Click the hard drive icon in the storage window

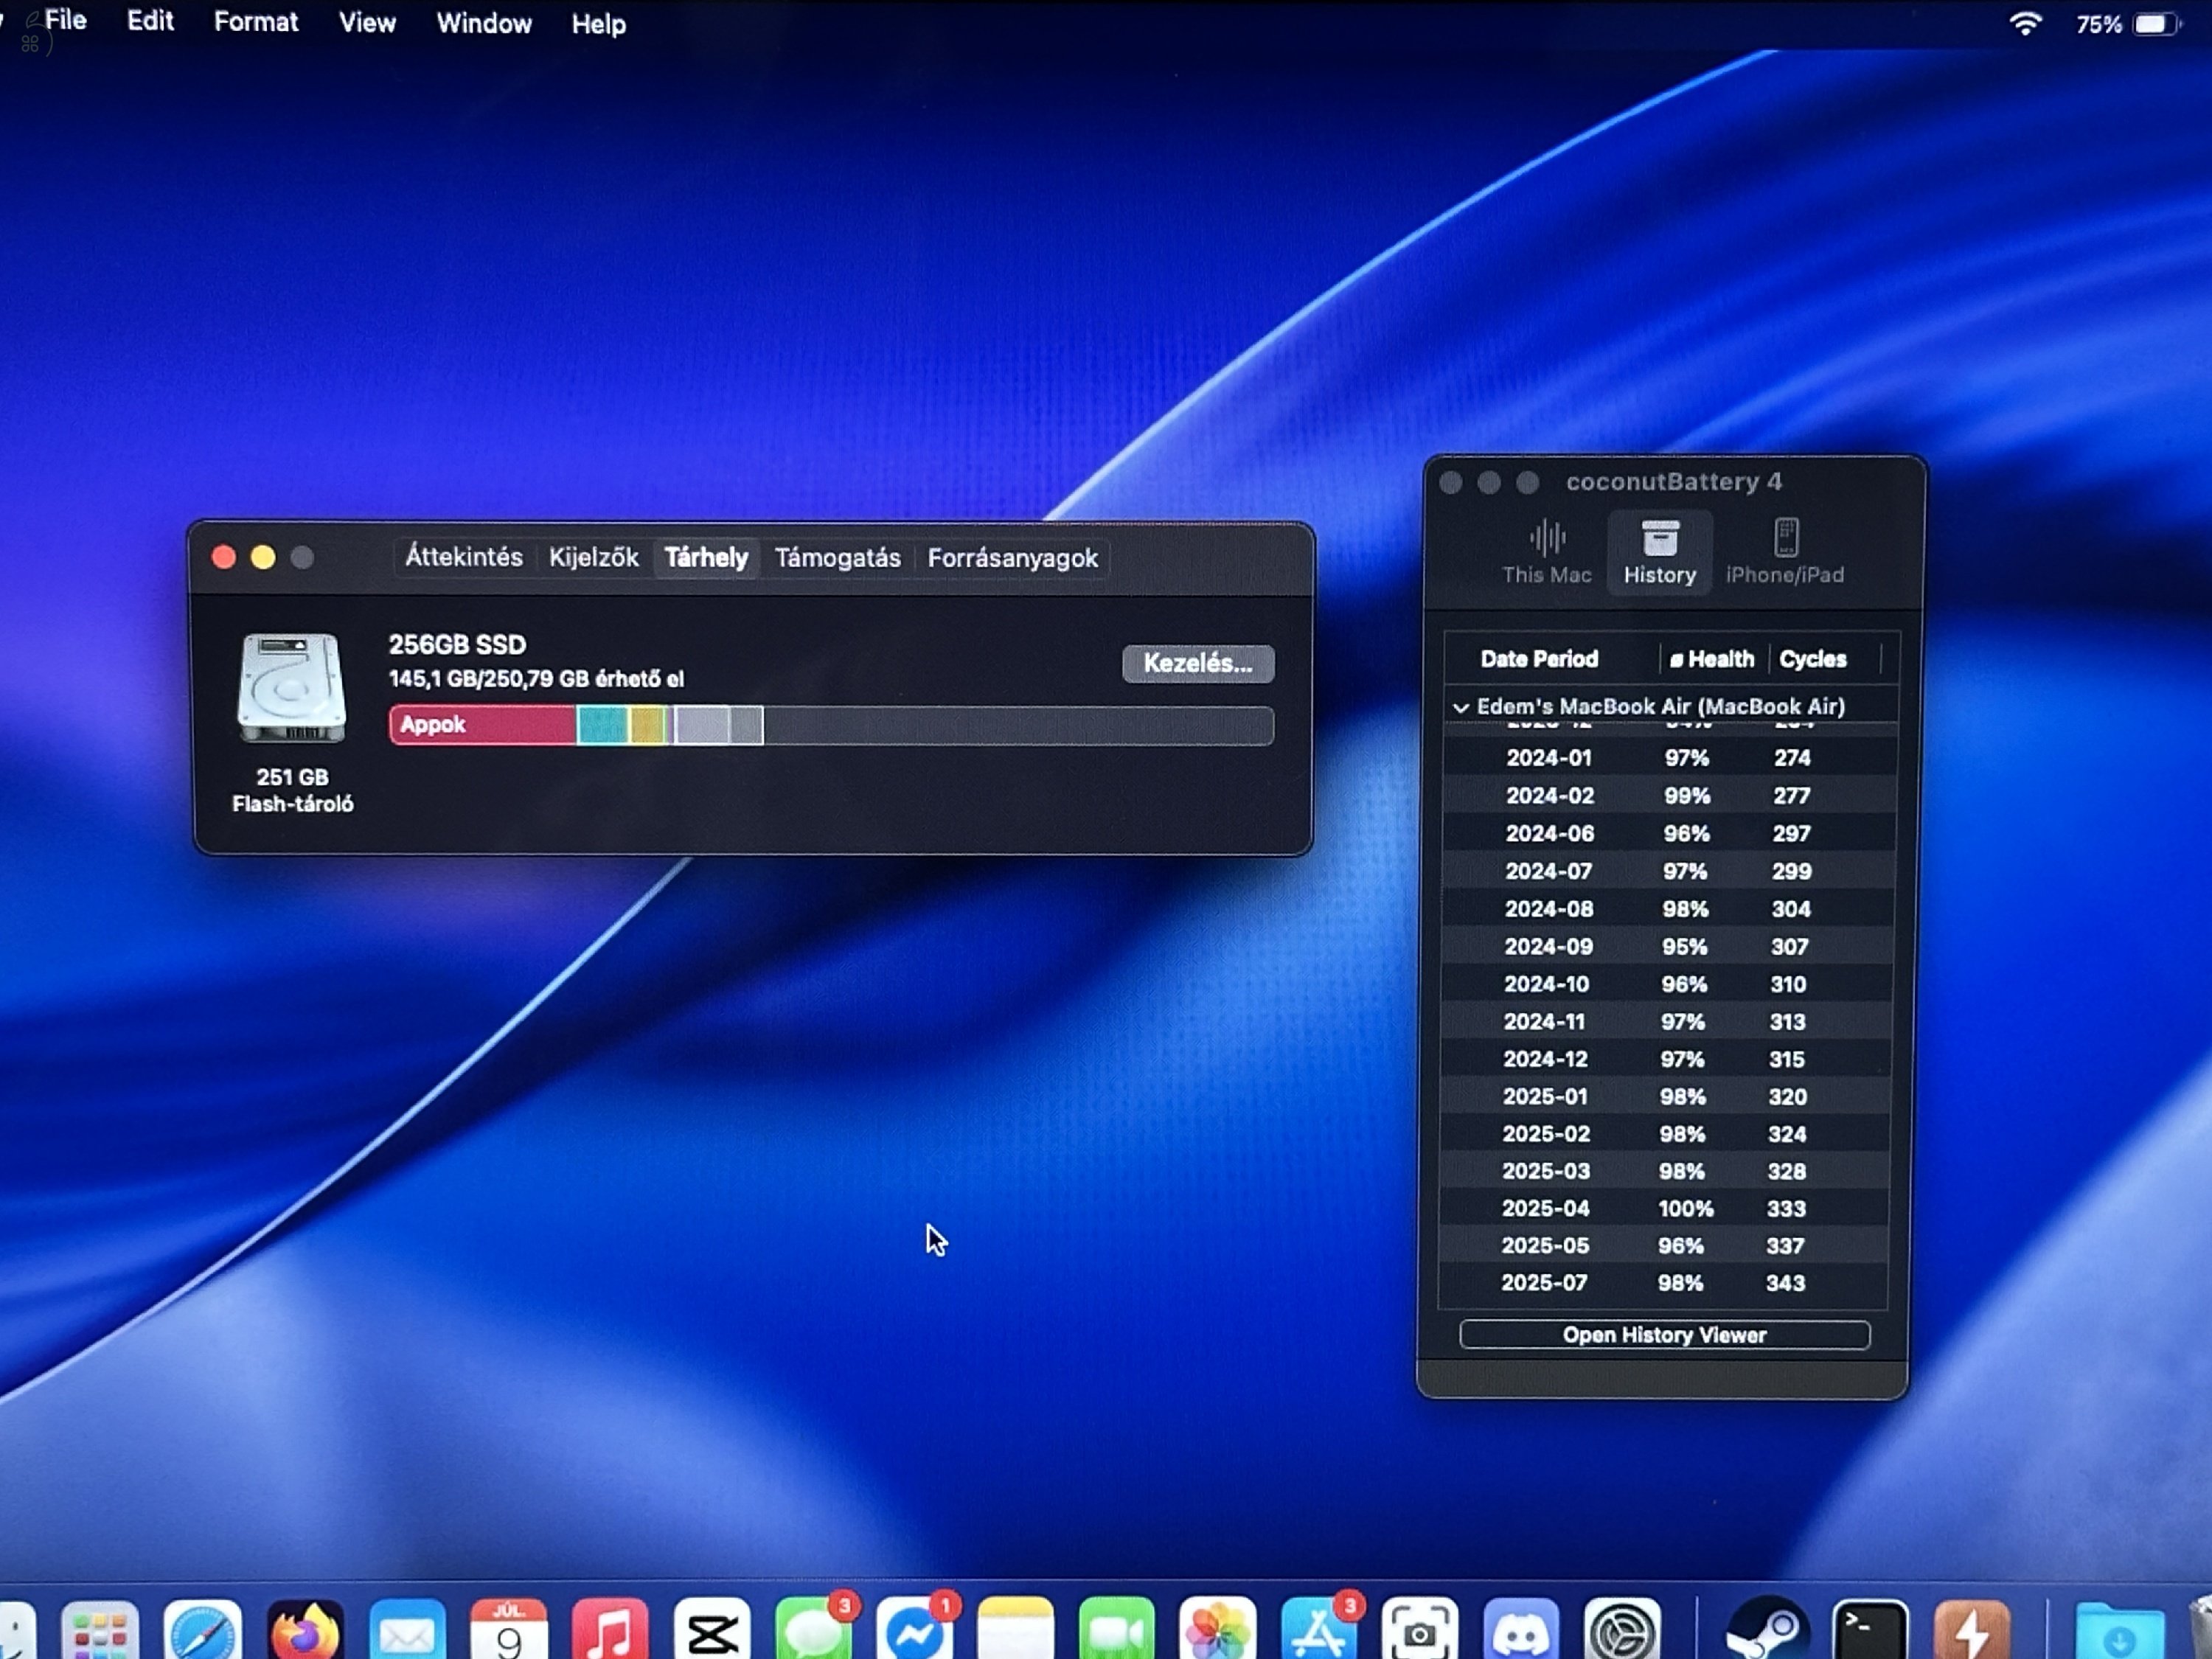click(x=292, y=688)
